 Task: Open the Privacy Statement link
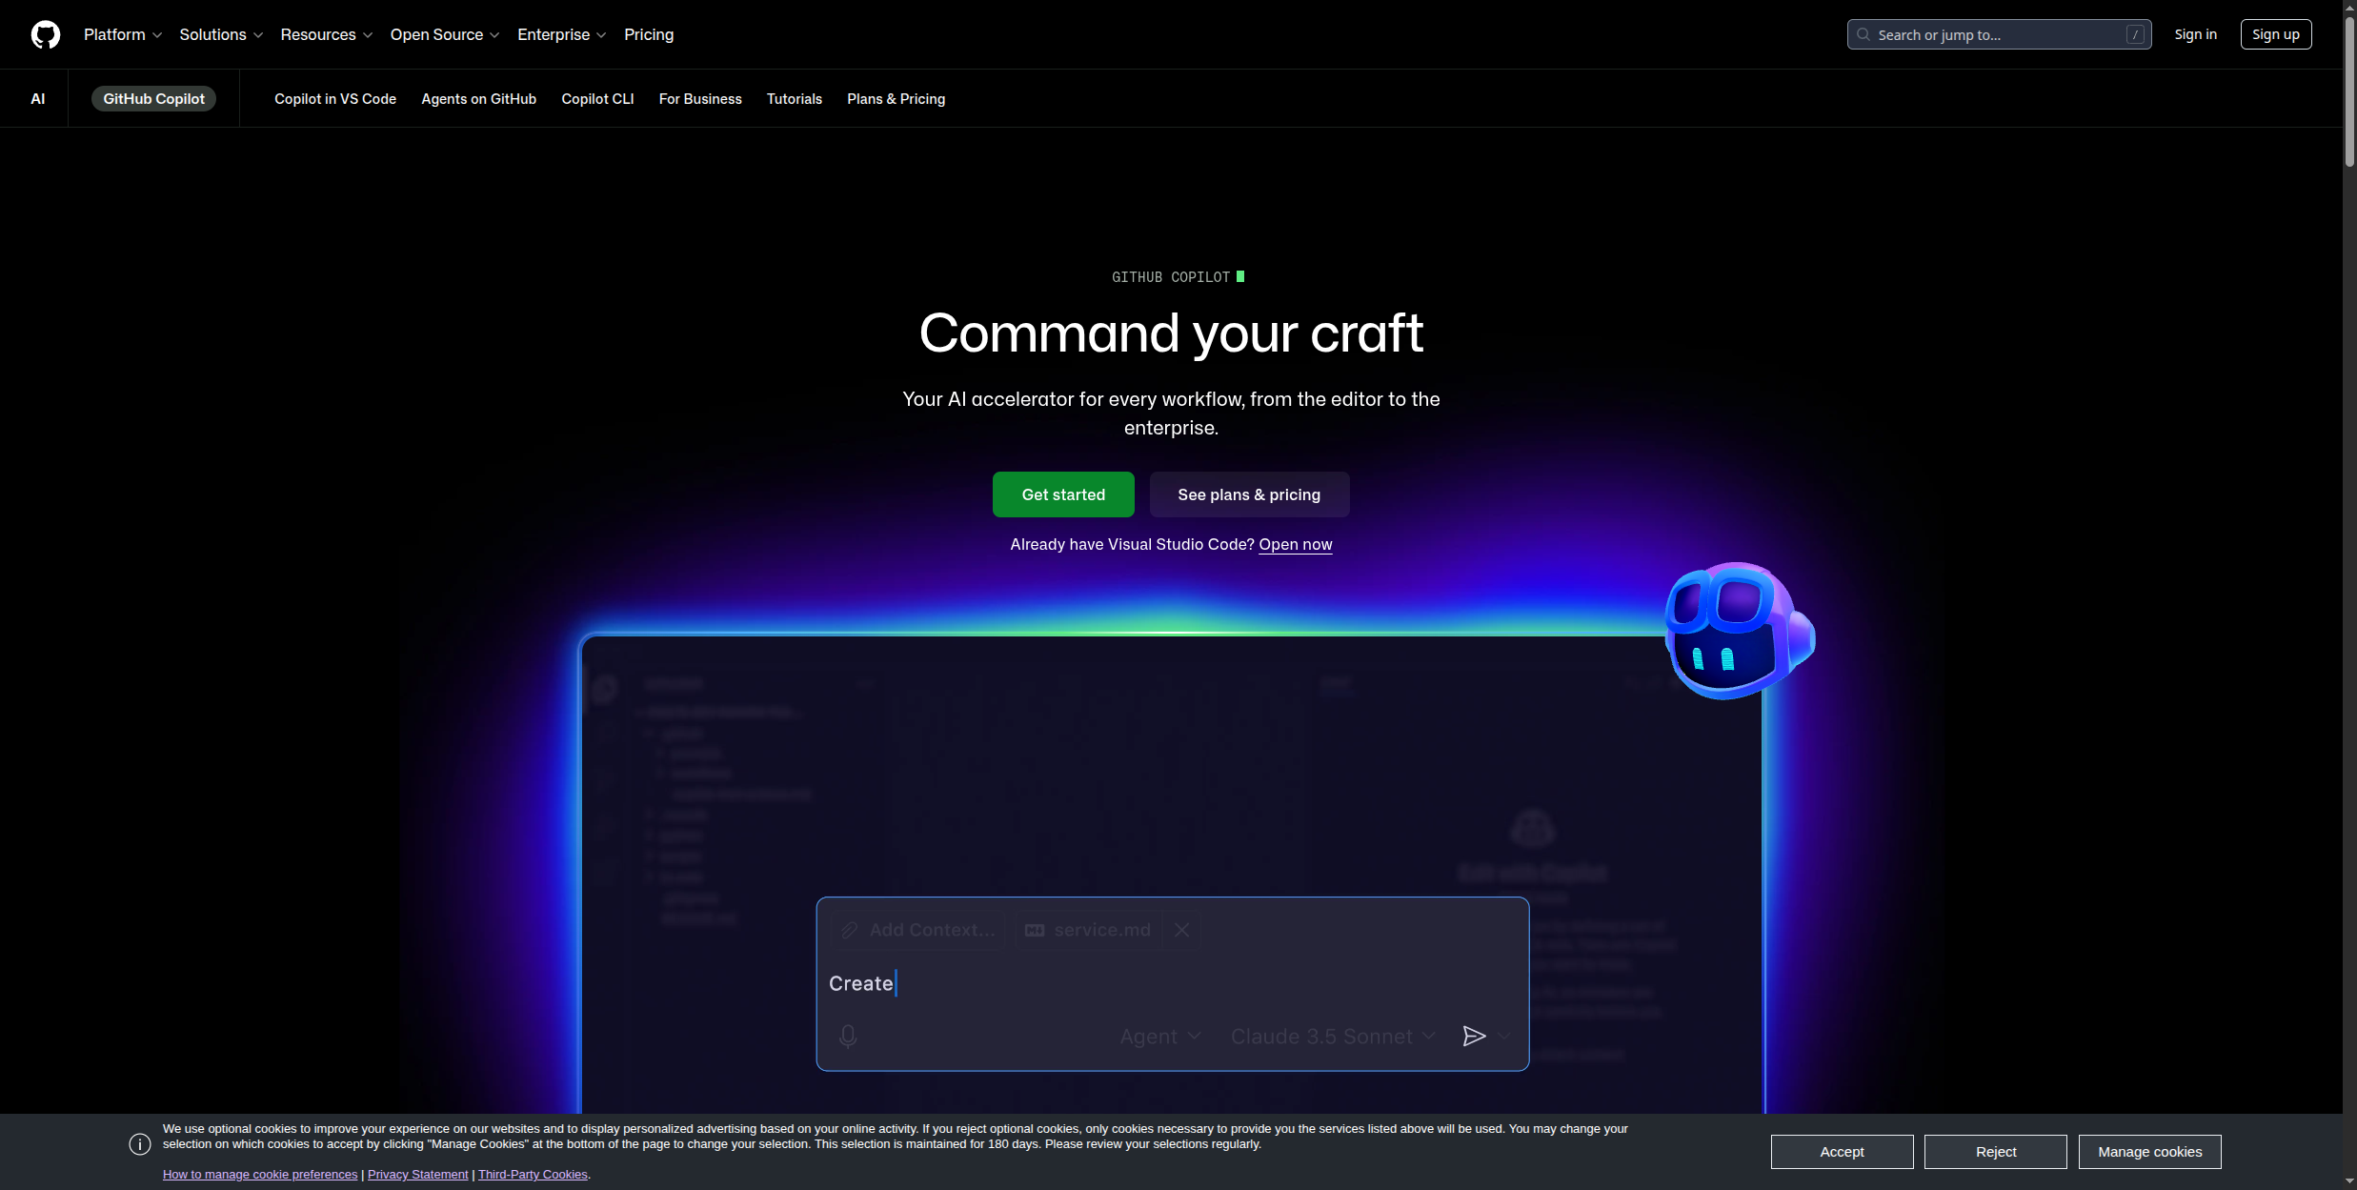coord(418,1174)
